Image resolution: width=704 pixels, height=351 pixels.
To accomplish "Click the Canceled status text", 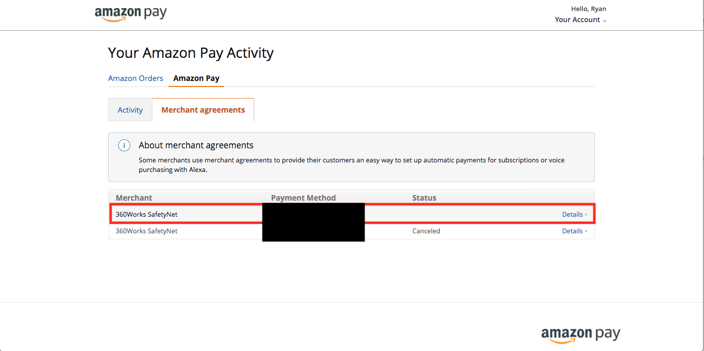I will pos(426,231).
